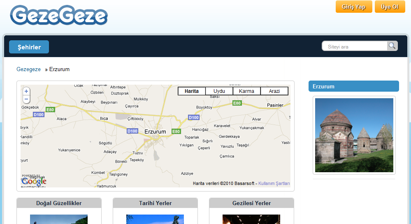The width and height of the screenshot is (411, 224).
Task: Click the Üye Ol button
Action: click(390, 7)
